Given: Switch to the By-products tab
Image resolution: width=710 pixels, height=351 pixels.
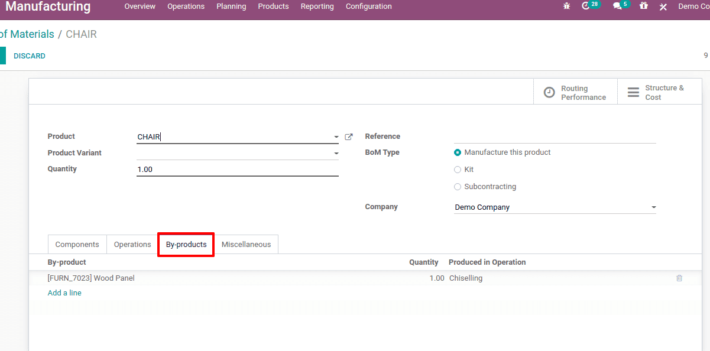Looking at the screenshot, I should coord(186,245).
